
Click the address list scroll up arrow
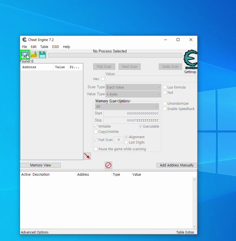194,180
